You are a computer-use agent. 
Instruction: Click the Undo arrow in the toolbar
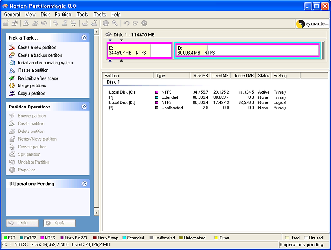coord(126,23)
